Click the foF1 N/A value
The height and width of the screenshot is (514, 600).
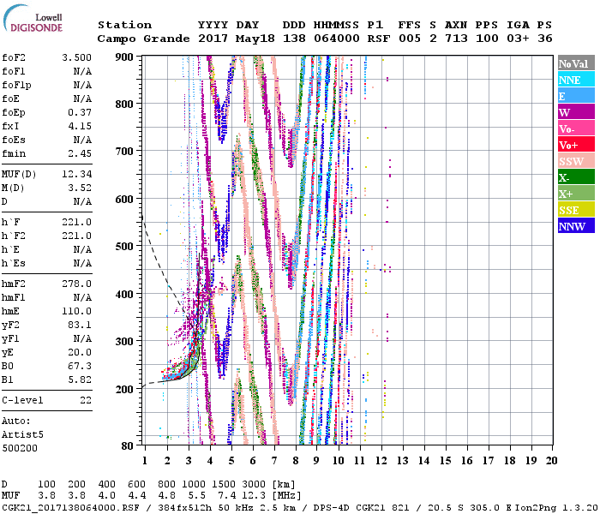tap(82, 71)
